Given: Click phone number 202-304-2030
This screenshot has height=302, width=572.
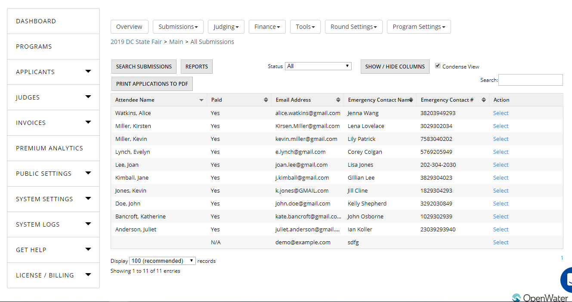Looking at the screenshot, I should tap(438, 165).
